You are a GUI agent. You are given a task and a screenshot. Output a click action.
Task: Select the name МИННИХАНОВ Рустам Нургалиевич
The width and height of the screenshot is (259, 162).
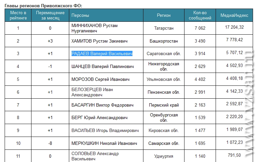click(94, 28)
